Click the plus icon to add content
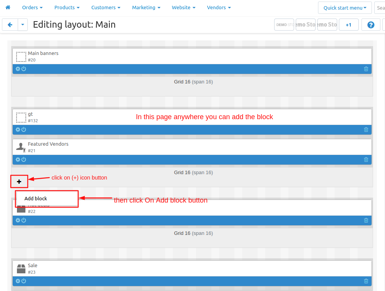 pyautogui.click(x=19, y=181)
